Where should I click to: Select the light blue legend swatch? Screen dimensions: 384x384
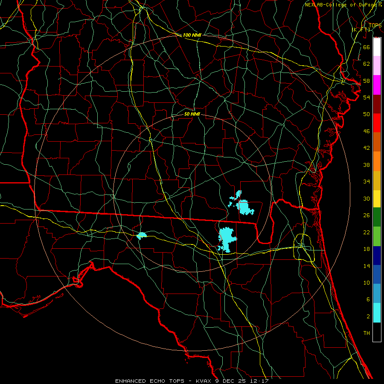pyautogui.click(x=377, y=294)
